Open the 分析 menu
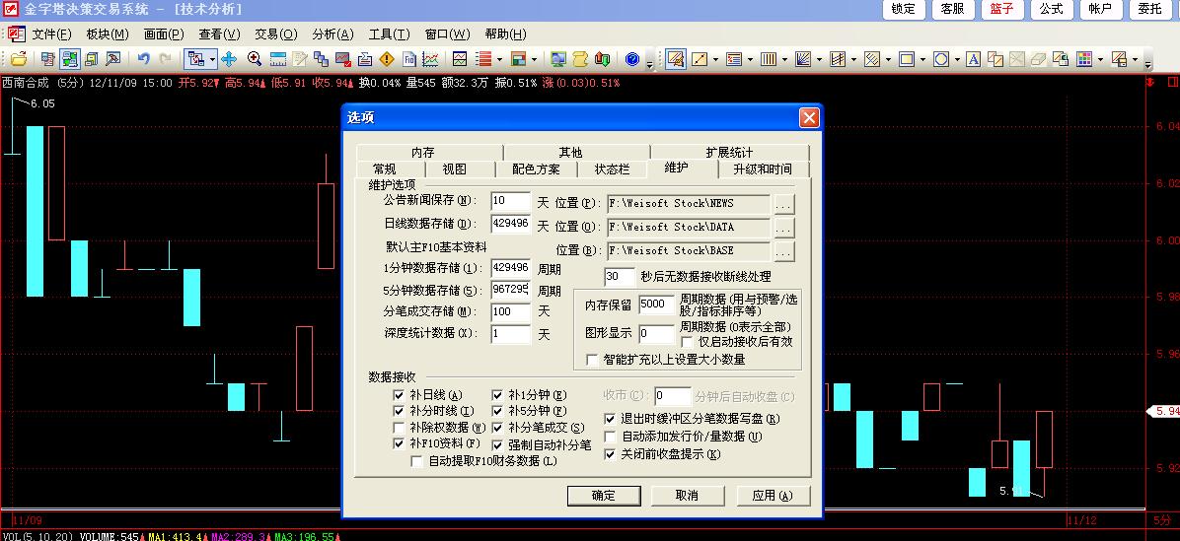 tap(332, 34)
